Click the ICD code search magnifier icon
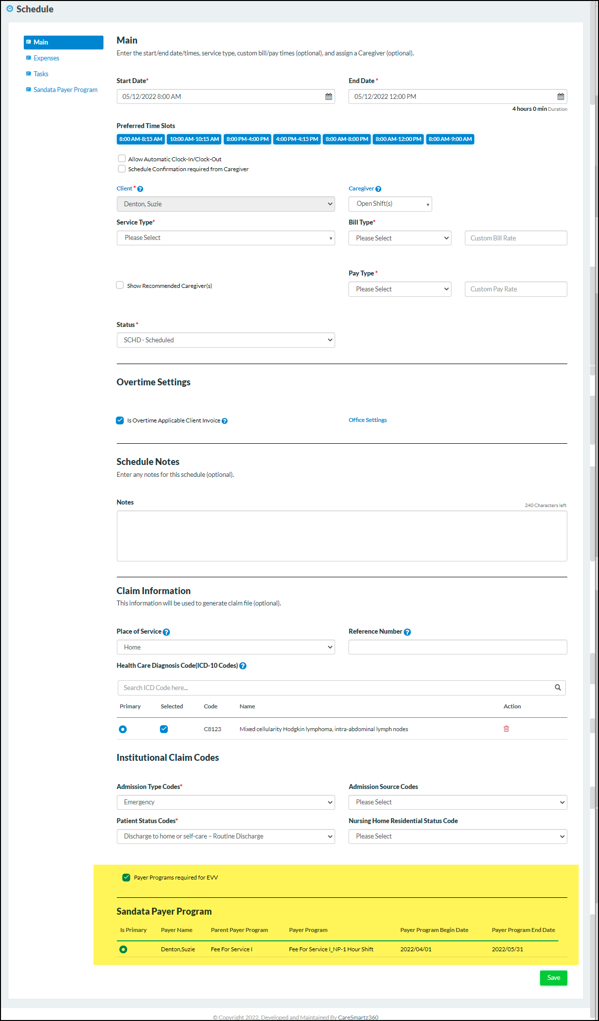599x1021 pixels. tap(557, 688)
